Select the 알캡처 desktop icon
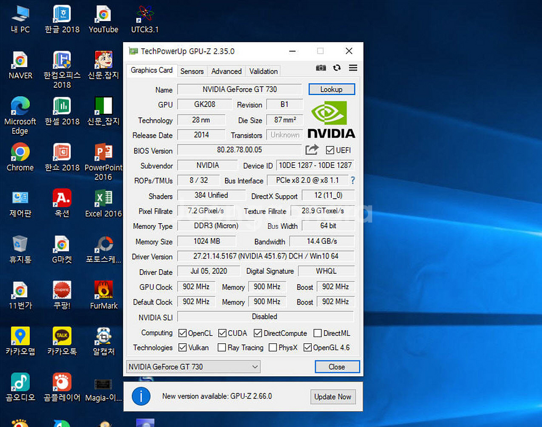This screenshot has height=427, width=542. (x=103, y=341)
